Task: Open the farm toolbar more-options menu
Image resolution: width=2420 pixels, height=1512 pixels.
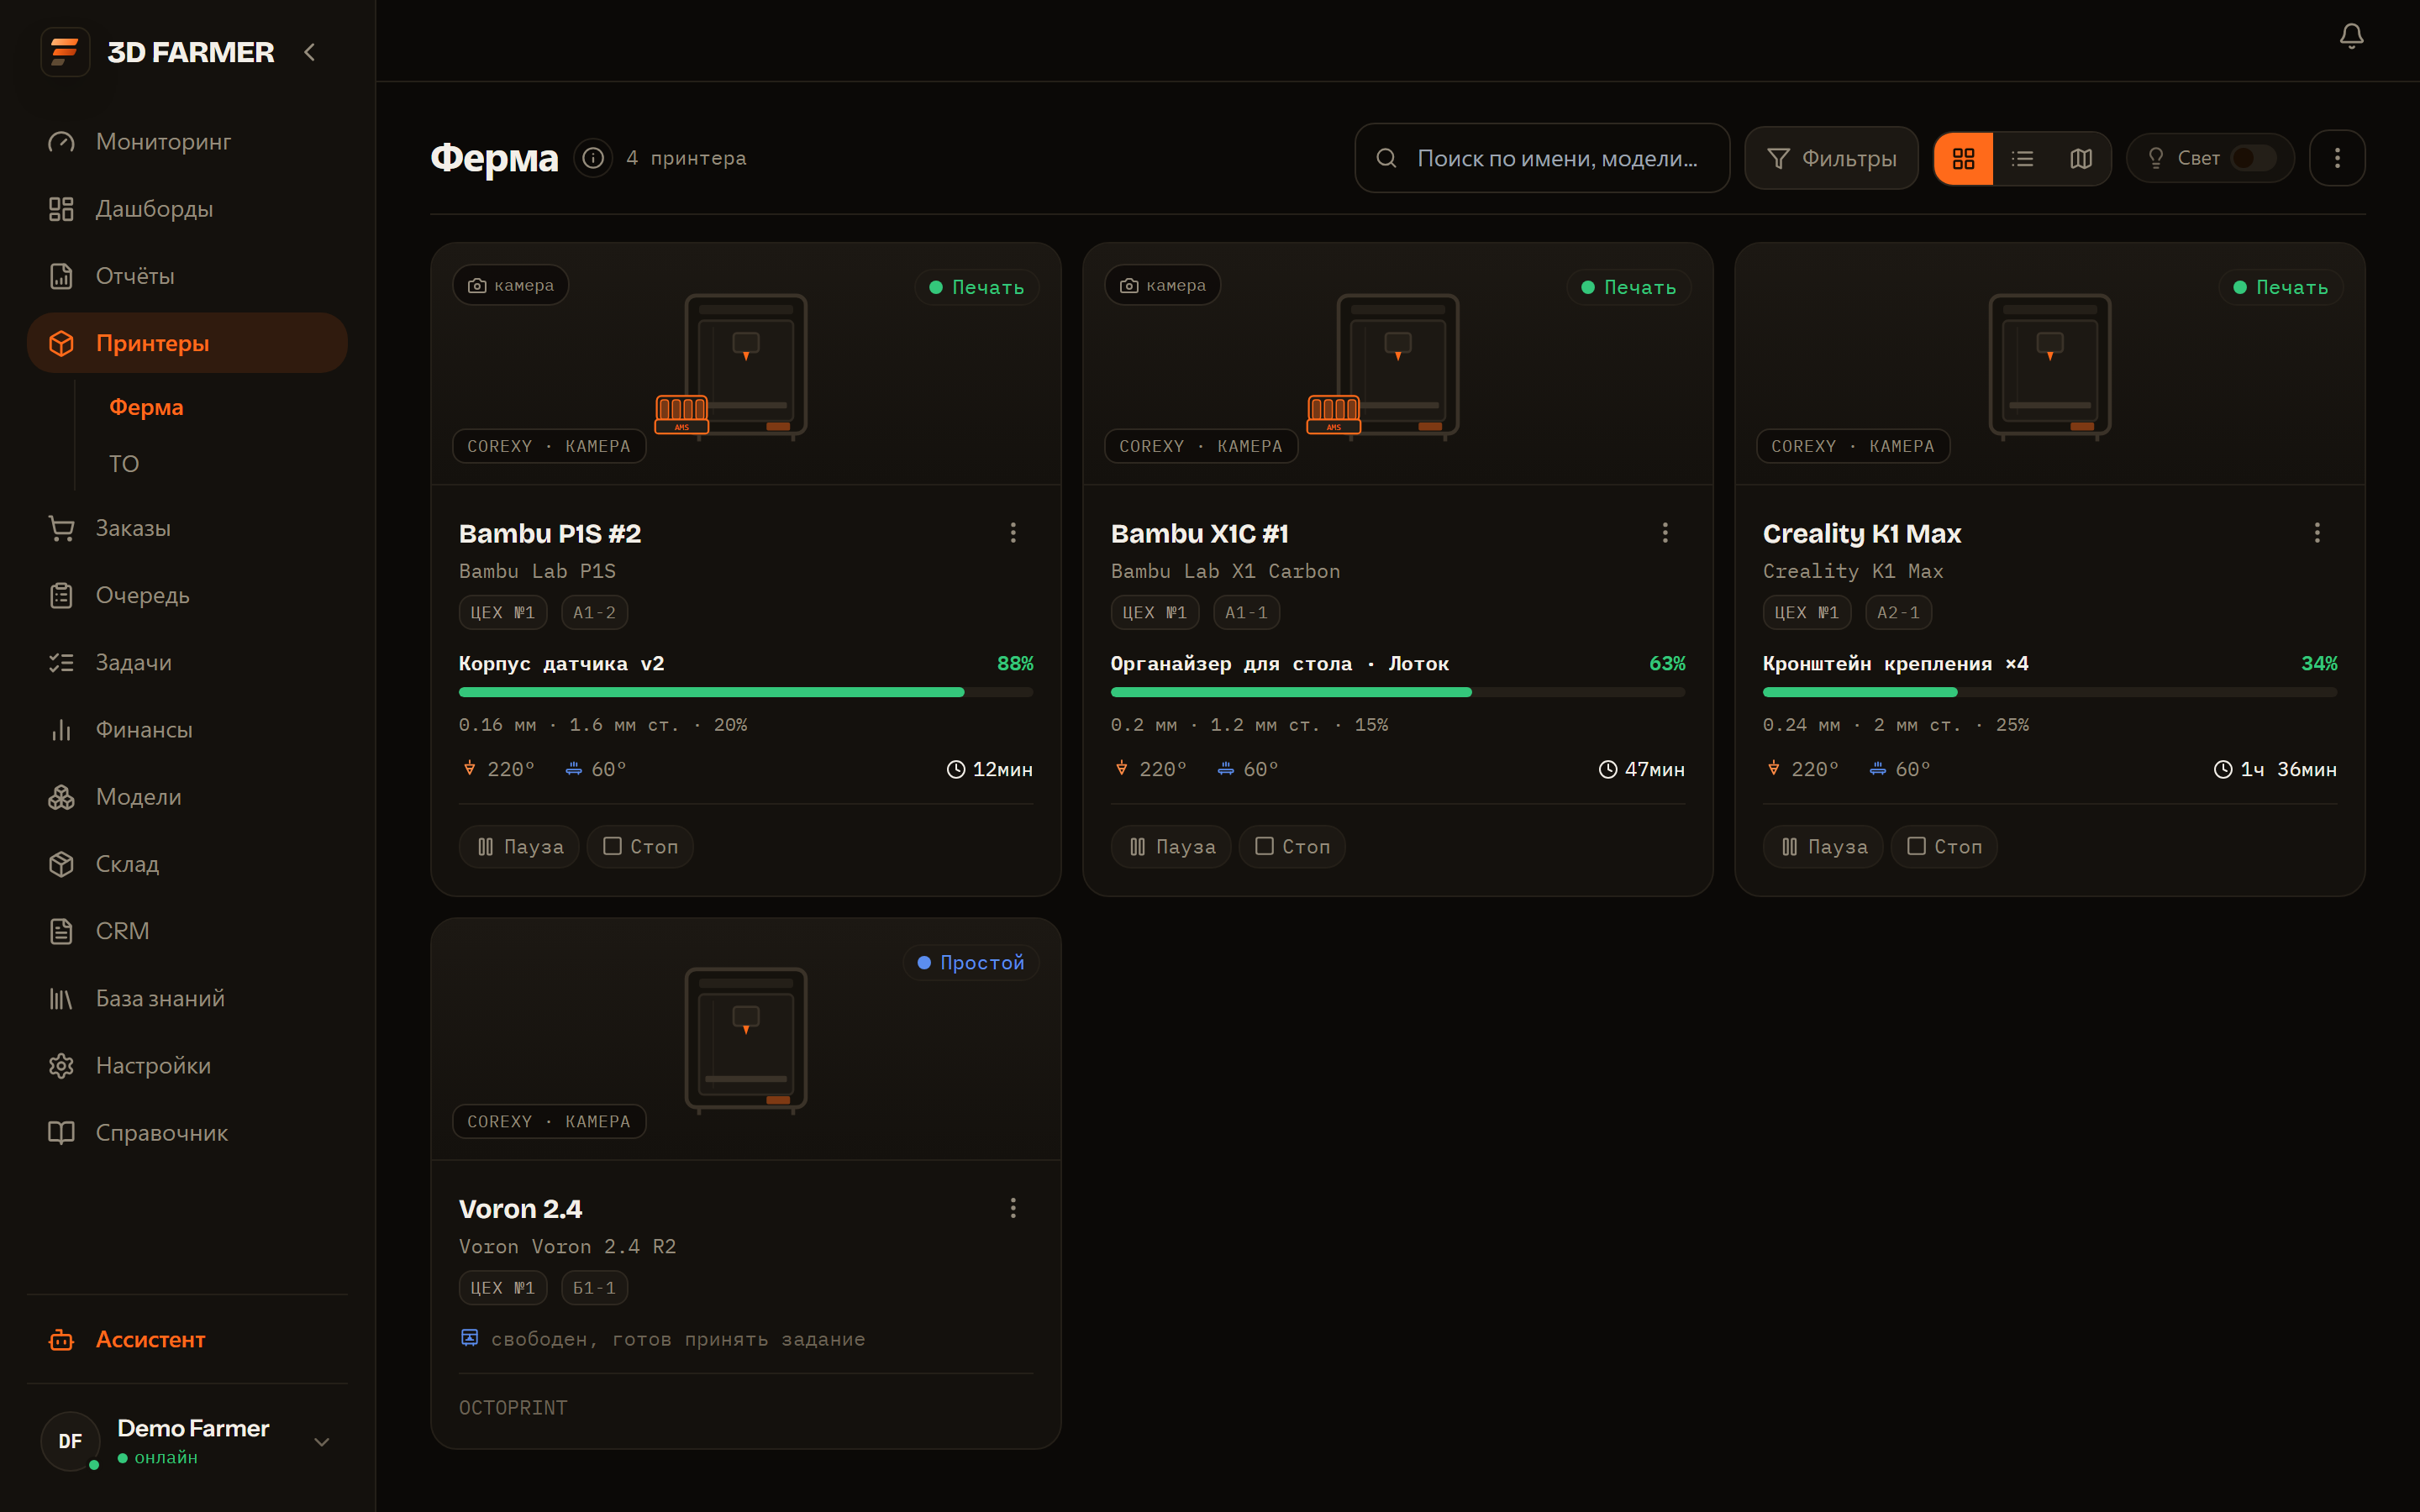Action: (2337, 158)
